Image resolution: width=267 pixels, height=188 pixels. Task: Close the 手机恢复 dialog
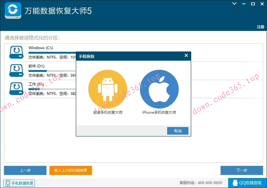(x=186, y=55)
